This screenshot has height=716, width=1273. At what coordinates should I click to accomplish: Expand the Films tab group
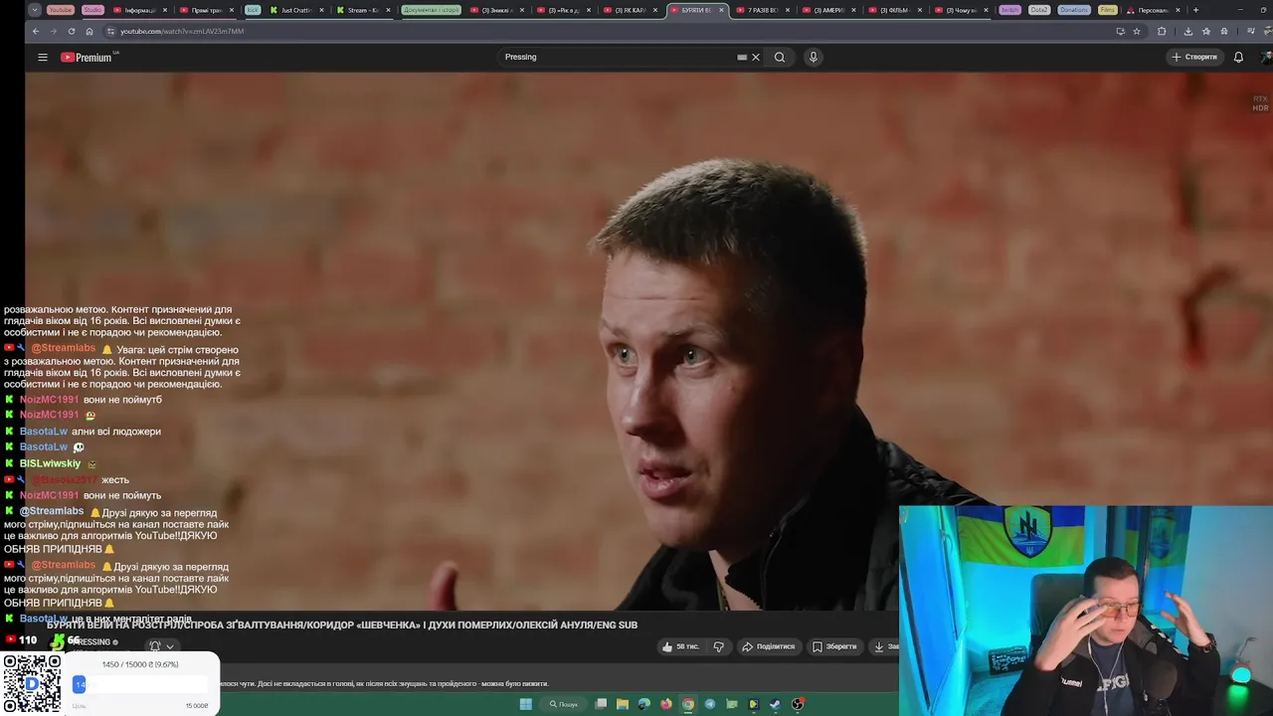[x=1107, y=10]
